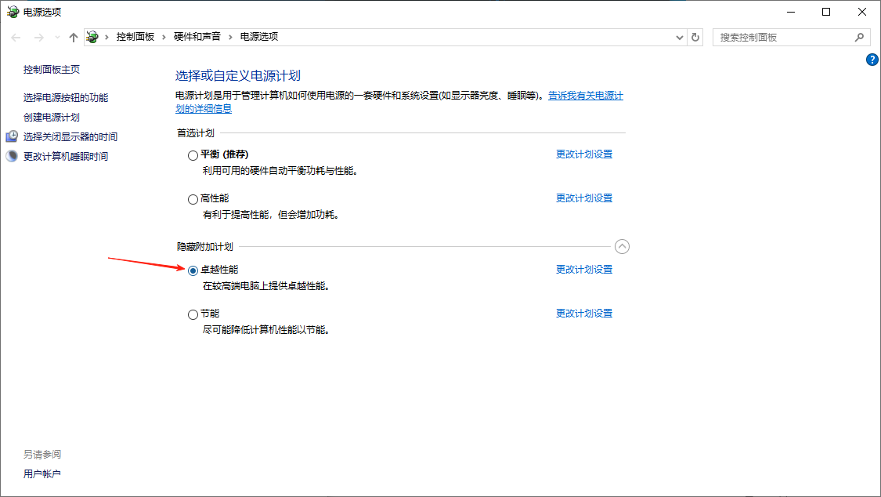The image size is (881, 497).
Task: Click the 搜索控制面板 search field
Action: click(x=783, y=37)
